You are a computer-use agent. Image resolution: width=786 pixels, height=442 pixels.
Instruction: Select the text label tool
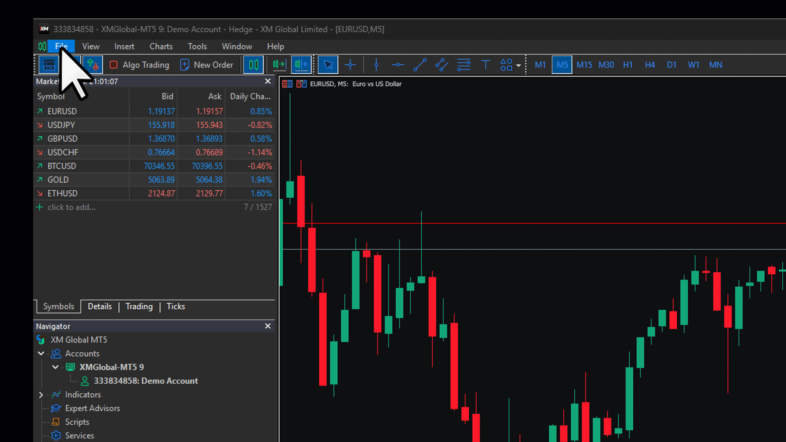click(486, 65)
